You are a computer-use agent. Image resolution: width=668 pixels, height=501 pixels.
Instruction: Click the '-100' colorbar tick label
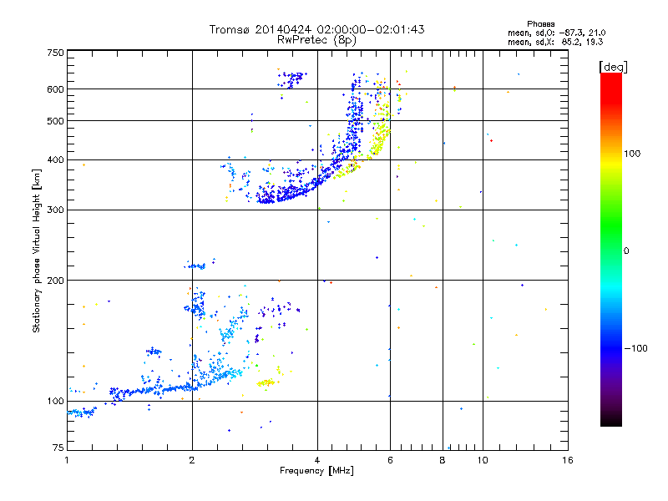pyautogui.click(x=635, y=348)
